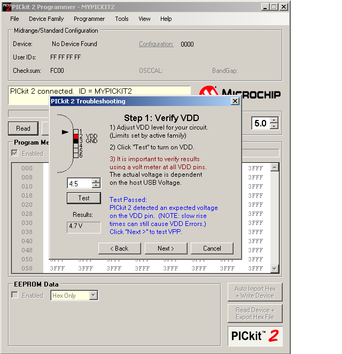Image resolution: width=342 pixels, height=354 pixels.
Task: Click the PICkit 2 logo bottom right
Action: click(255, 336)
